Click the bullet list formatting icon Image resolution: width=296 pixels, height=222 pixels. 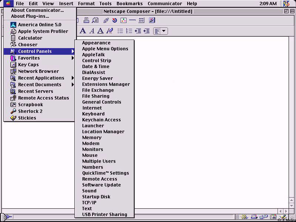(120, 31)
